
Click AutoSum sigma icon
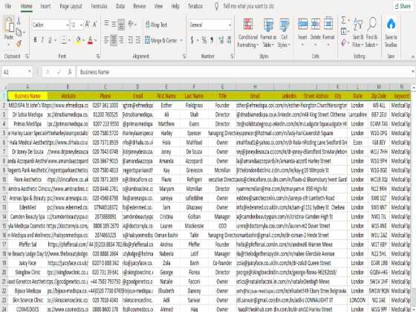coord(343,21)
